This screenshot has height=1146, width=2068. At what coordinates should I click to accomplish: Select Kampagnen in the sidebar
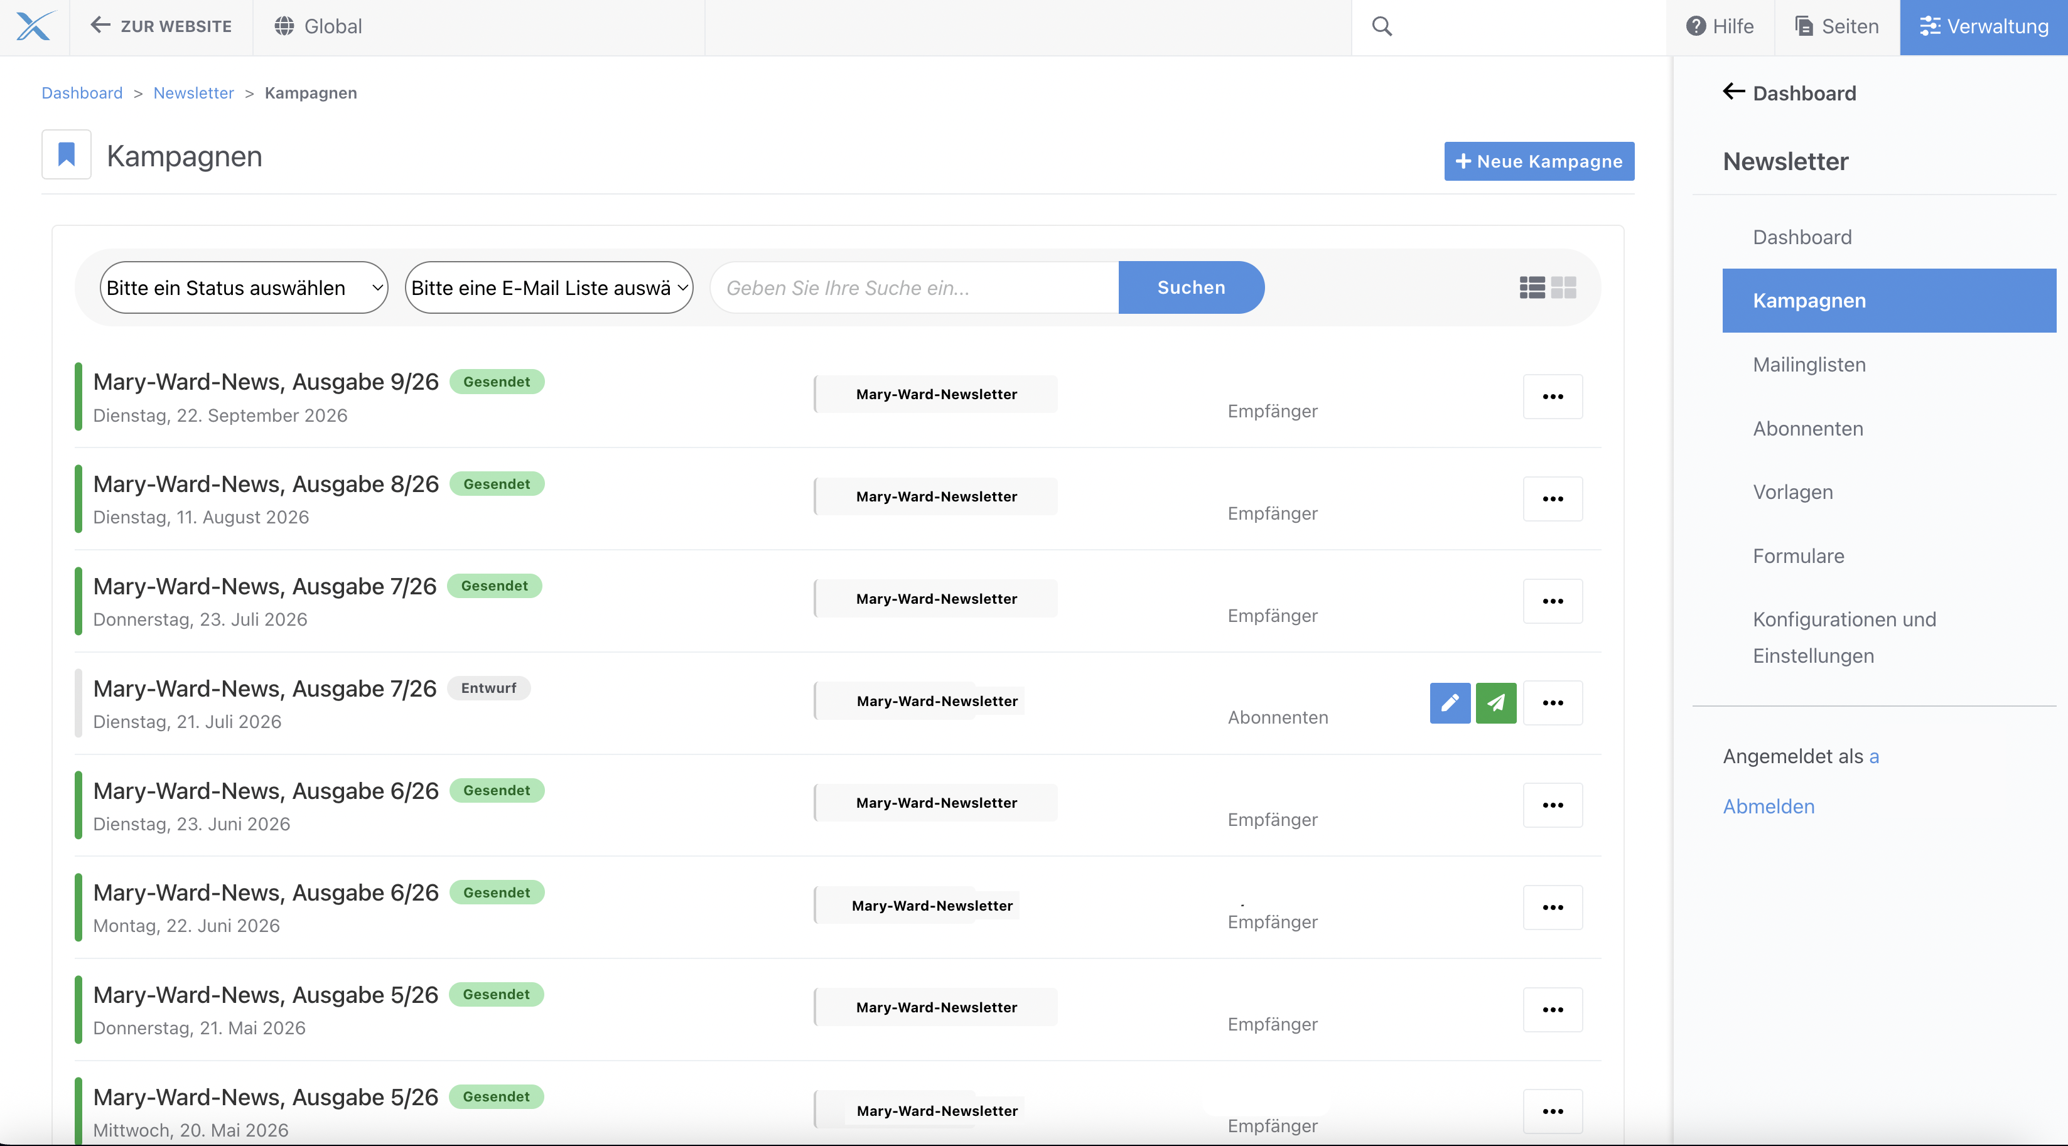1889,300
